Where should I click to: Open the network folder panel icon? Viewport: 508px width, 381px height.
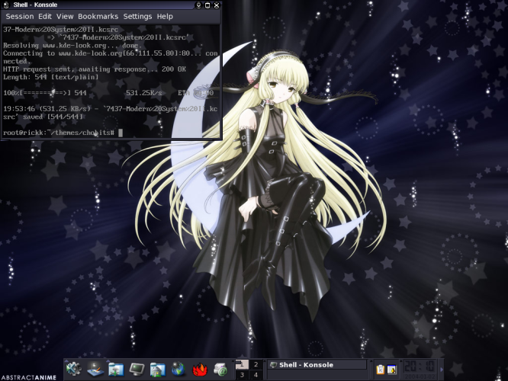[116, 370]
